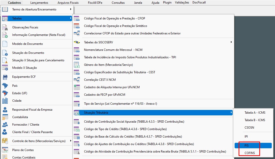Click the Estado (UF) map icon

tap(5, 93)
